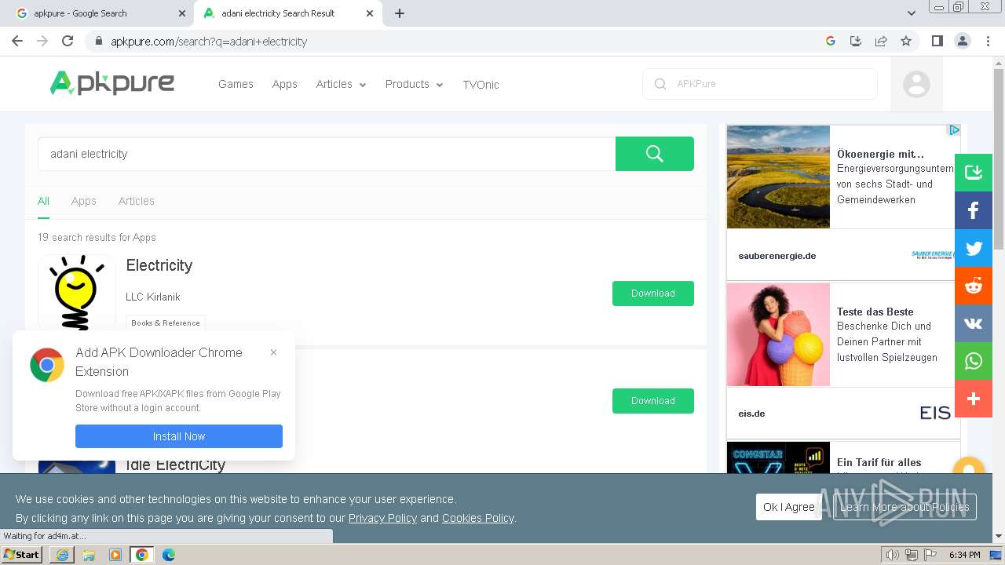Open the Cookies Policy link
The image size is (1005, 565).
pos(477,518)
